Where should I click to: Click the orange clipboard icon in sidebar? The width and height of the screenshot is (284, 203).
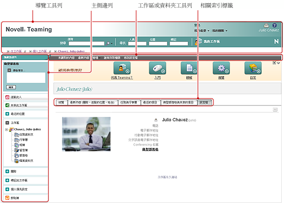(x=7, y=198)
